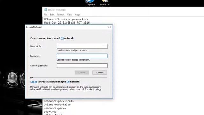Screen dimensions: 204x115
Task: Click the Confirm password input field
Action: click(x=82, y=65)
